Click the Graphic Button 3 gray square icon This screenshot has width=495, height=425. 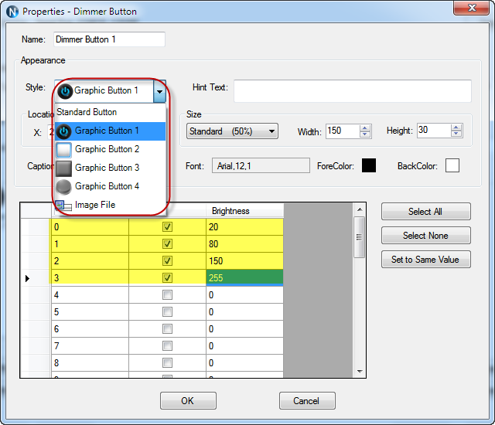[x=63, y=168]
